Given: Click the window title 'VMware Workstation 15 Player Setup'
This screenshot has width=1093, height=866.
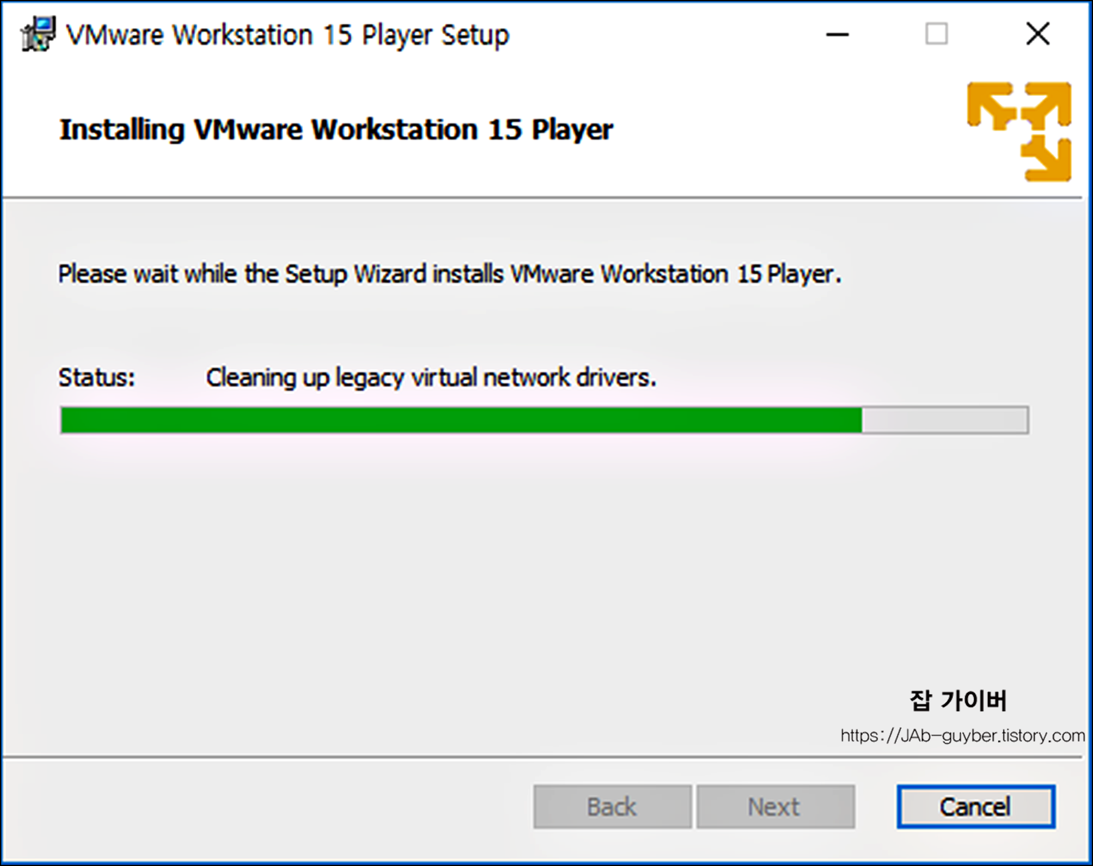Looking at the screenshot, I should [288, 35].
